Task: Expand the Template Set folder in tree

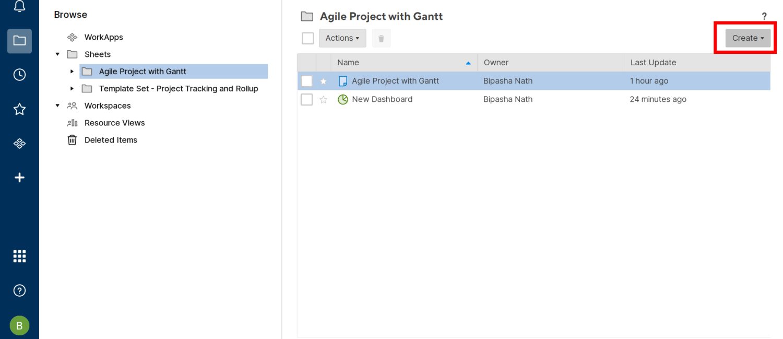Action: tap(72, 89)
